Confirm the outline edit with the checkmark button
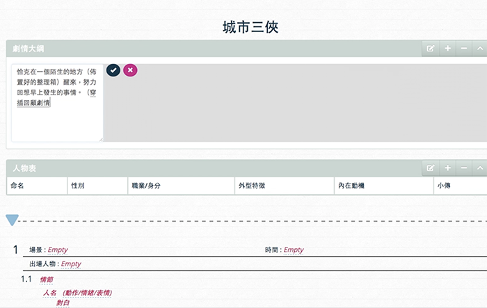Image resolution: width=487 pixels, height=308 pixels. point(113,70)
